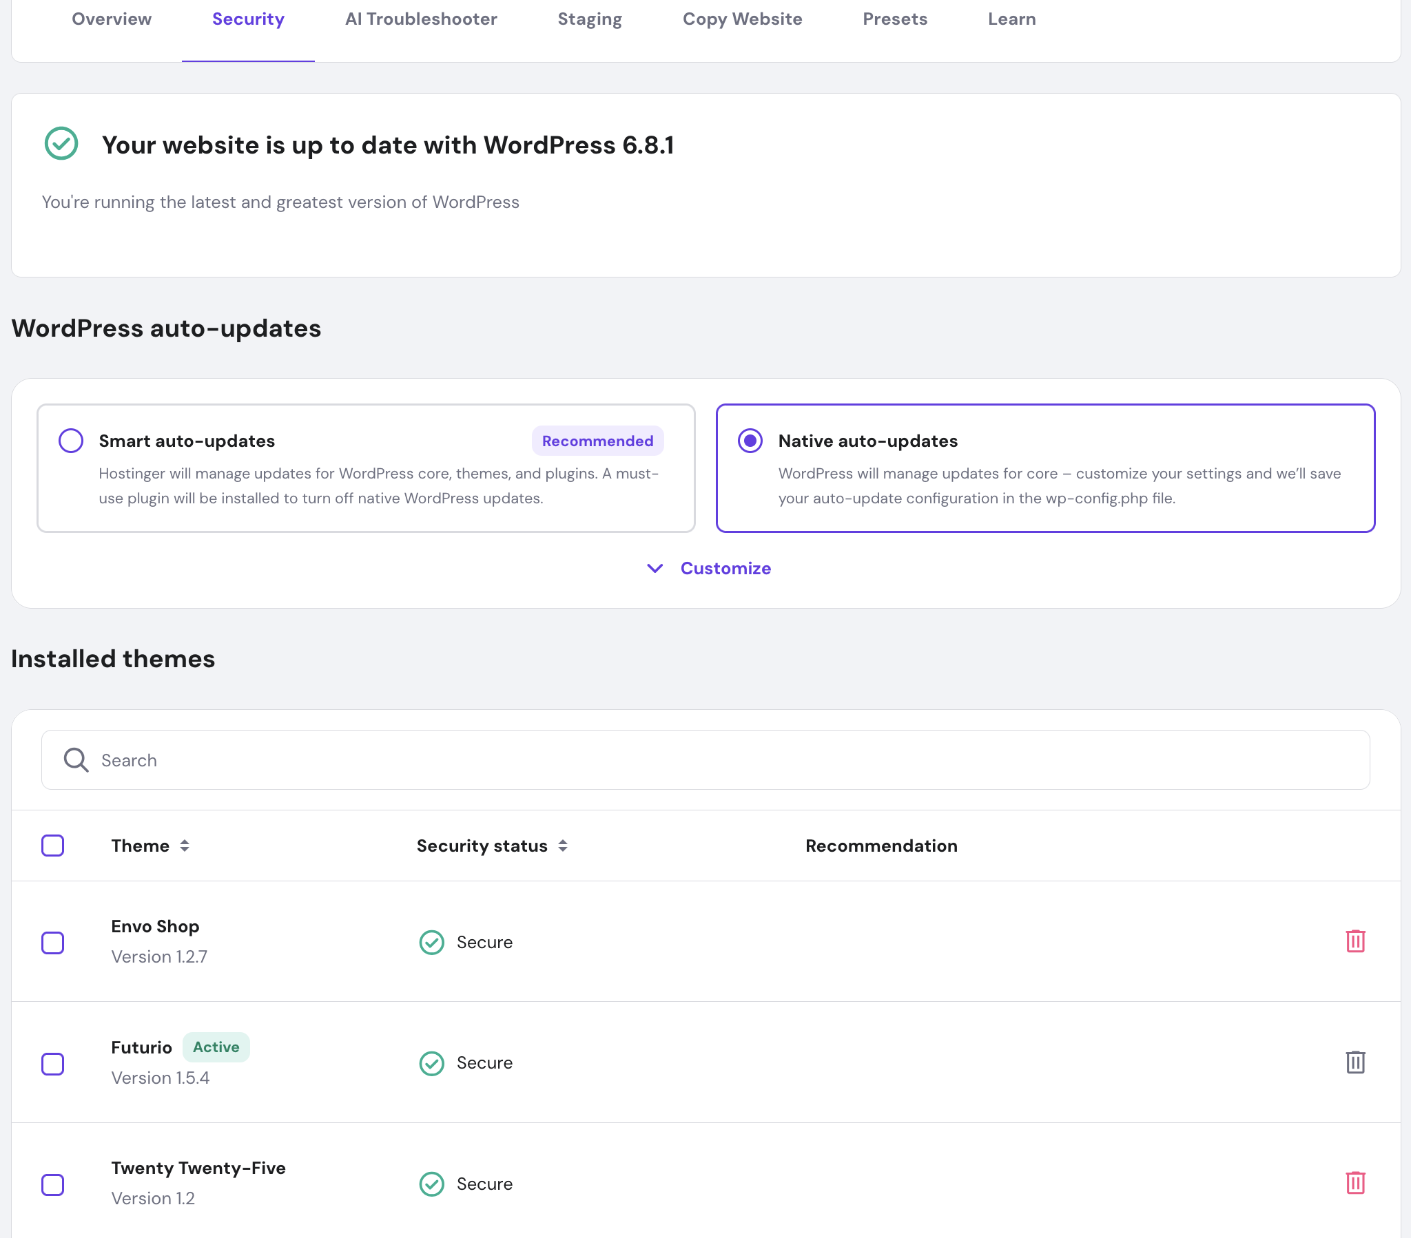Select Native auto-updates radio button

click(x=750, y=440)
